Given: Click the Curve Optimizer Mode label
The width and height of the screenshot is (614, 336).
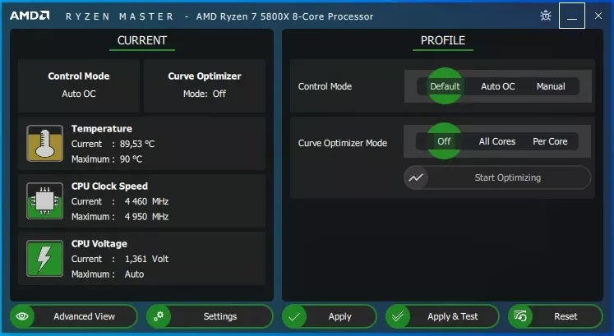Looking at the screenshot, I should (343, 143).
